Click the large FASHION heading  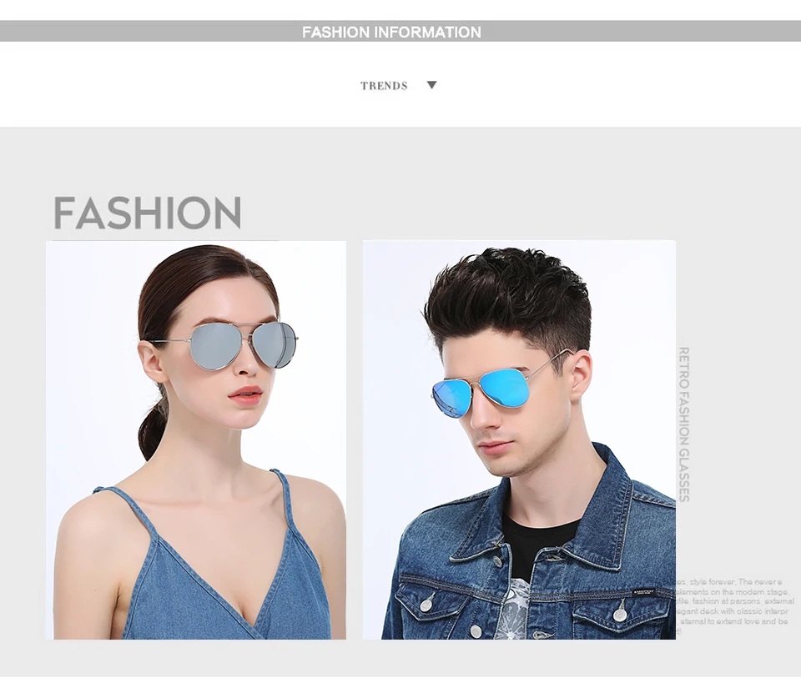[x=147, y=213]
